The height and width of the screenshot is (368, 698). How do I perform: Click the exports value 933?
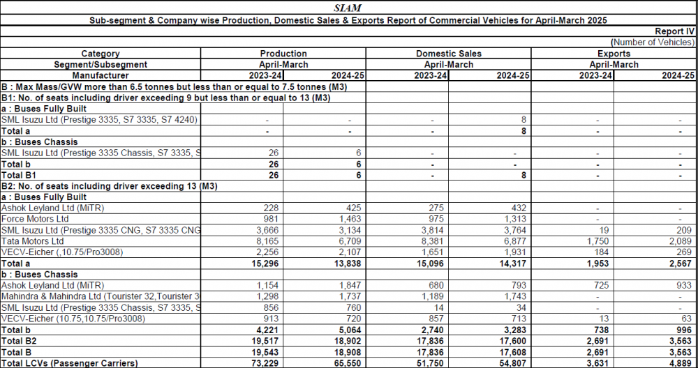[684, 285]
